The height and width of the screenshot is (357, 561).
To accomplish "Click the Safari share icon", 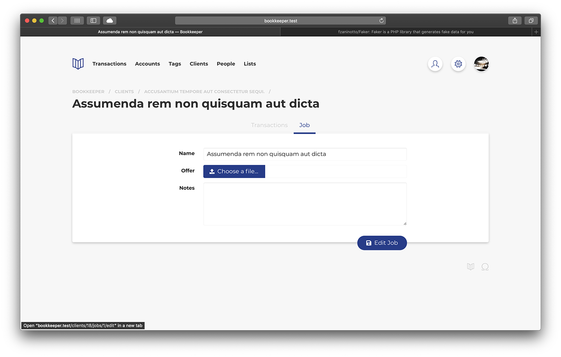I will click(515, 21).
